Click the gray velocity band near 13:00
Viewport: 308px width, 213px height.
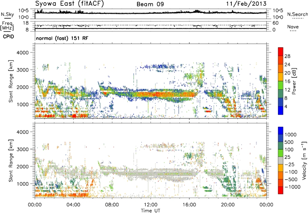161,173
